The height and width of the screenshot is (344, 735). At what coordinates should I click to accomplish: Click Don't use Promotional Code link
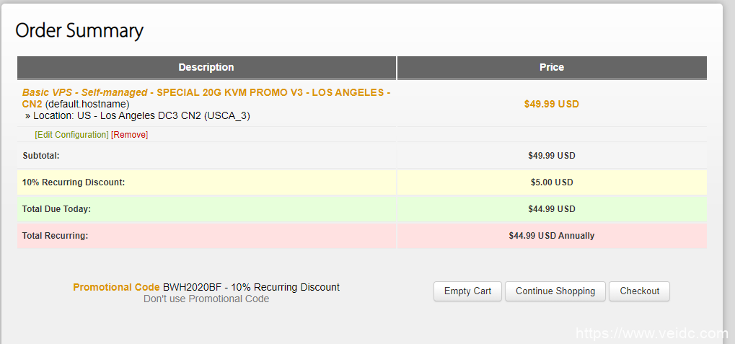206,299
